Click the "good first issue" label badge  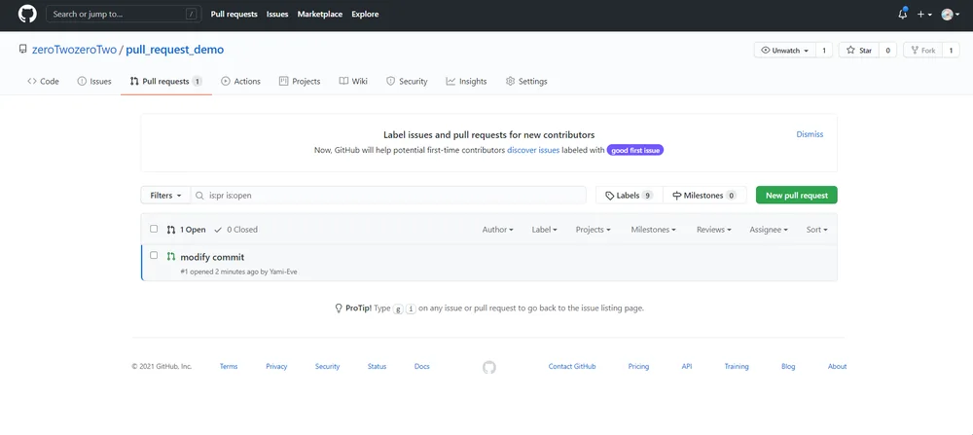tap(634, 150)
